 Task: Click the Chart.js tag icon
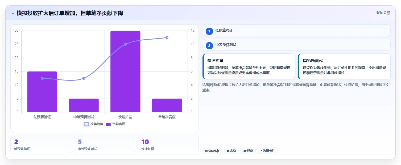coord(206,151)
